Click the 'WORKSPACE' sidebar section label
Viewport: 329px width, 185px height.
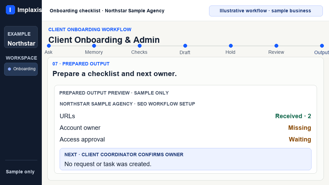coord(21,58)
